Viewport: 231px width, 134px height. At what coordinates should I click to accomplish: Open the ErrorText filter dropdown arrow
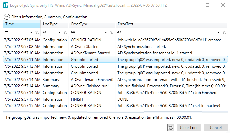(x=219, y=32)
